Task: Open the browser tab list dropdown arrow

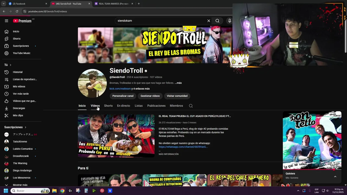Action: pos(4,4)
